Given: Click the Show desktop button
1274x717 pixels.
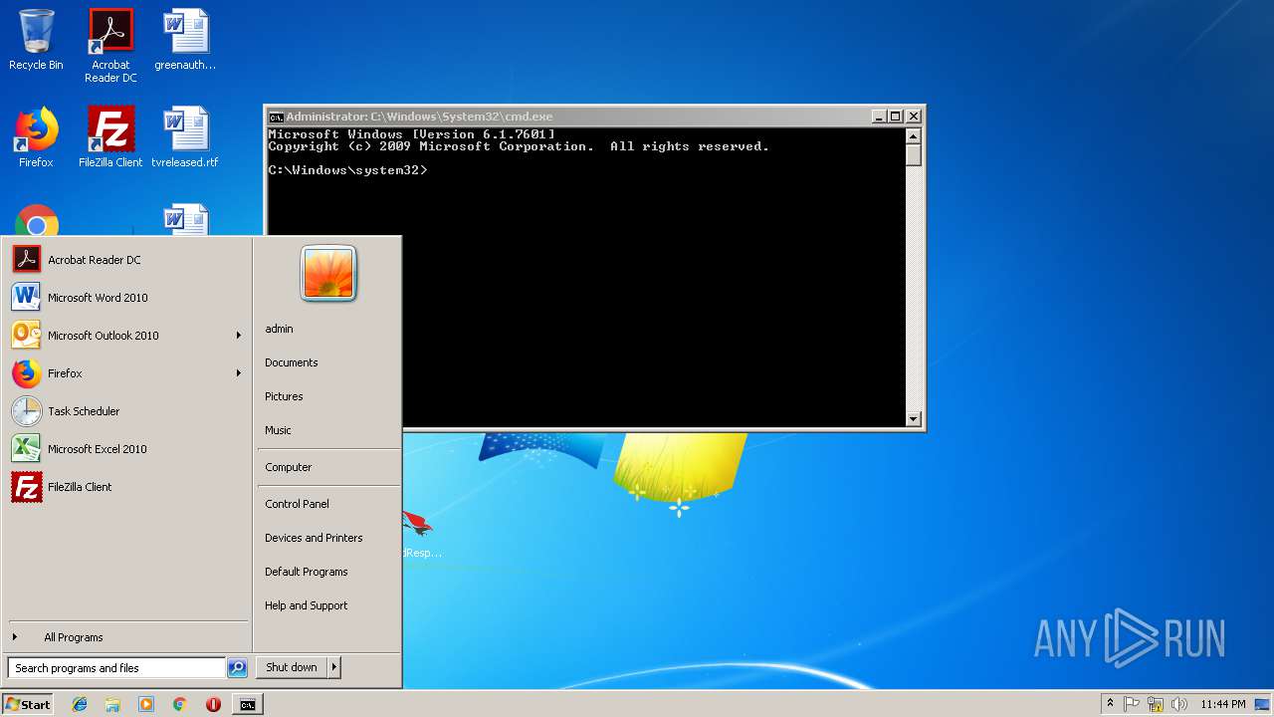Looking at the screenshot, I should click(1263, 704).
